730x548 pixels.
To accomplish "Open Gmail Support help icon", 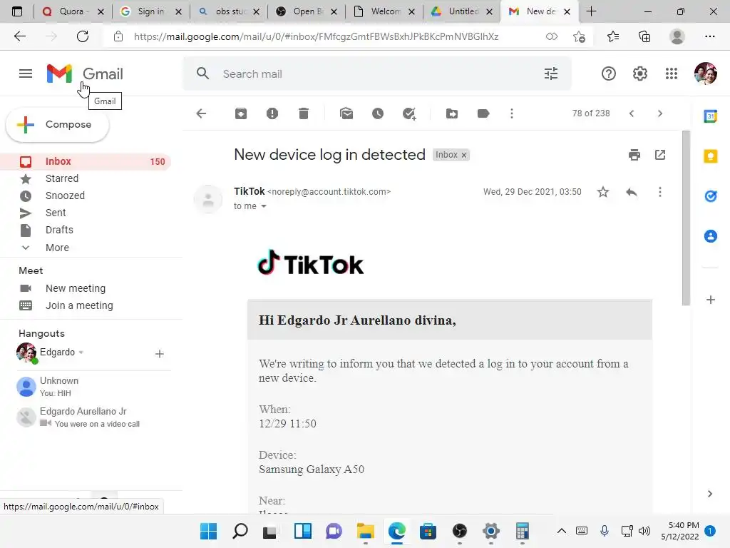I will (609, 73).
